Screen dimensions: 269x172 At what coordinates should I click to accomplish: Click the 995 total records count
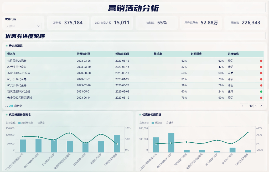click(x=11, y=106)
